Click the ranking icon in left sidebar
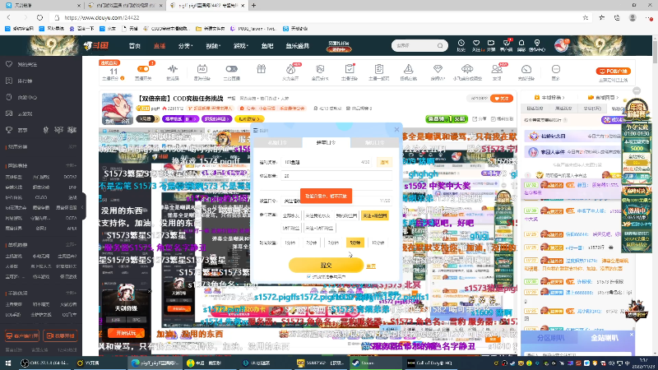The height and width of the screenshot is (370, 658). click(x=9, y=81)
